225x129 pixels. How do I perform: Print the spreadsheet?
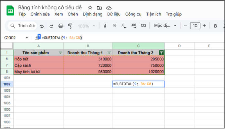coord(61,26)
